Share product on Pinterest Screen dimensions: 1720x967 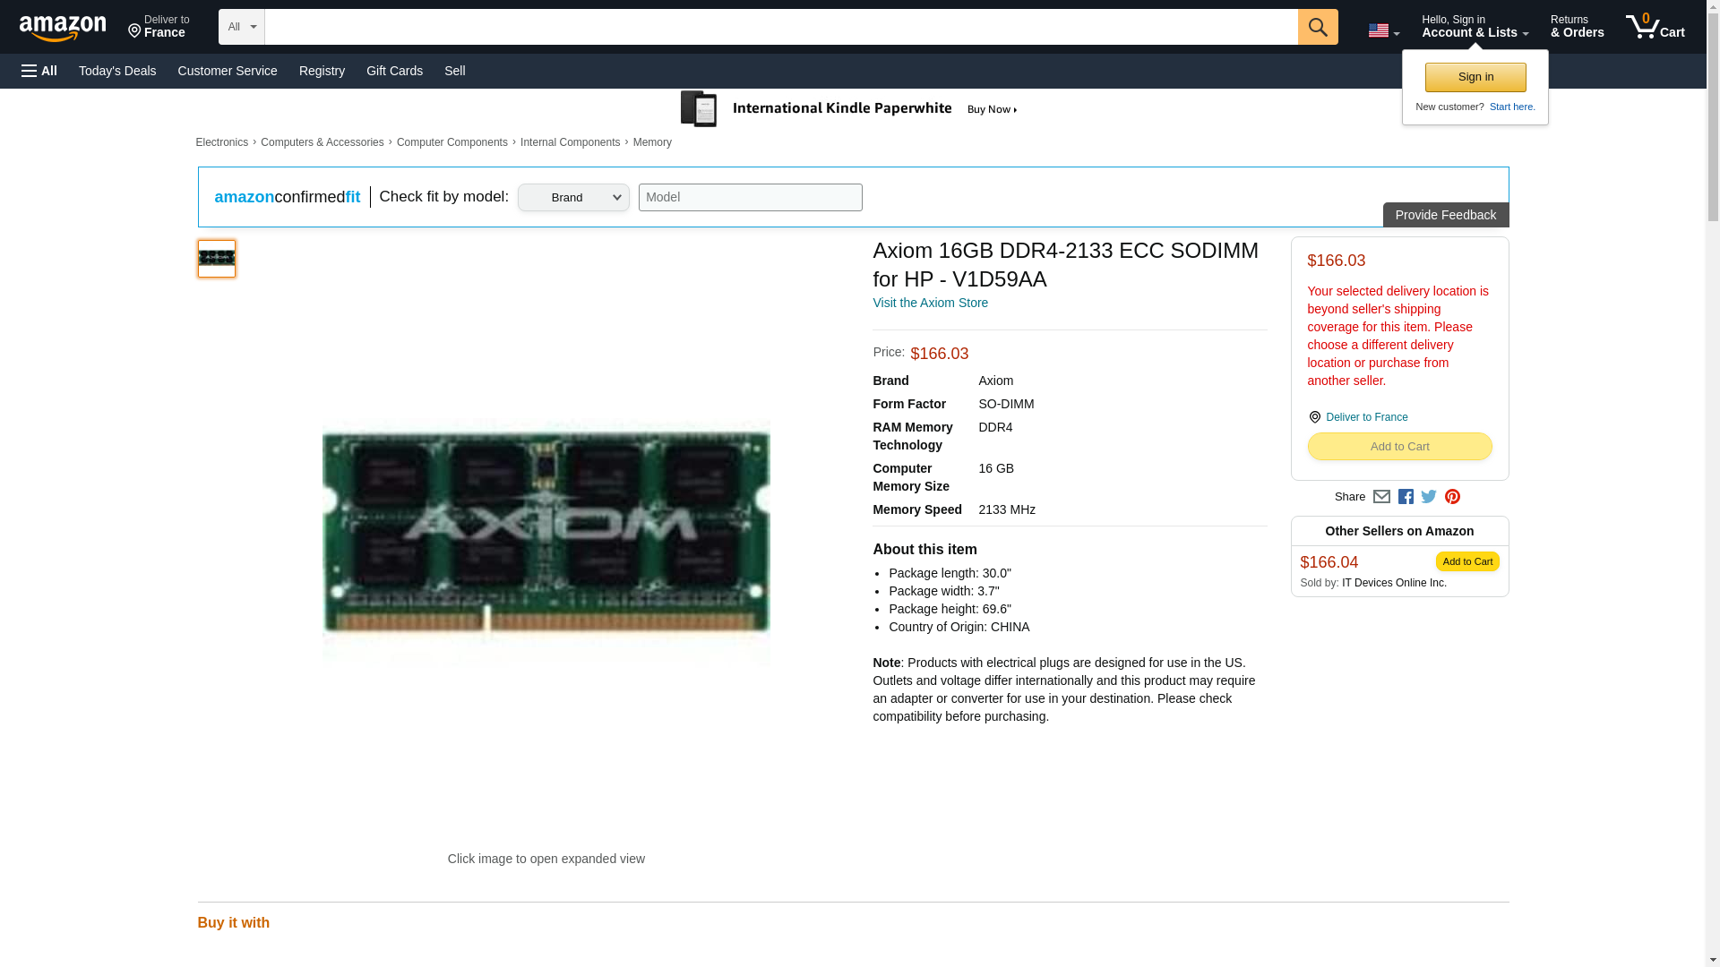click(x=1452, y=497)
